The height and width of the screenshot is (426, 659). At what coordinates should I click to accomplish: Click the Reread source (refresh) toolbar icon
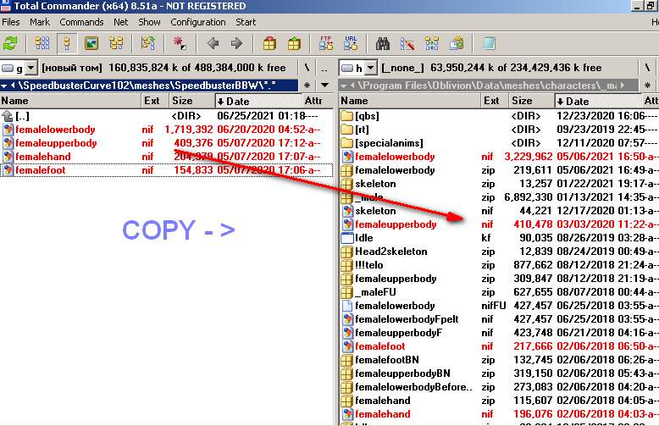tap(10, 43)
